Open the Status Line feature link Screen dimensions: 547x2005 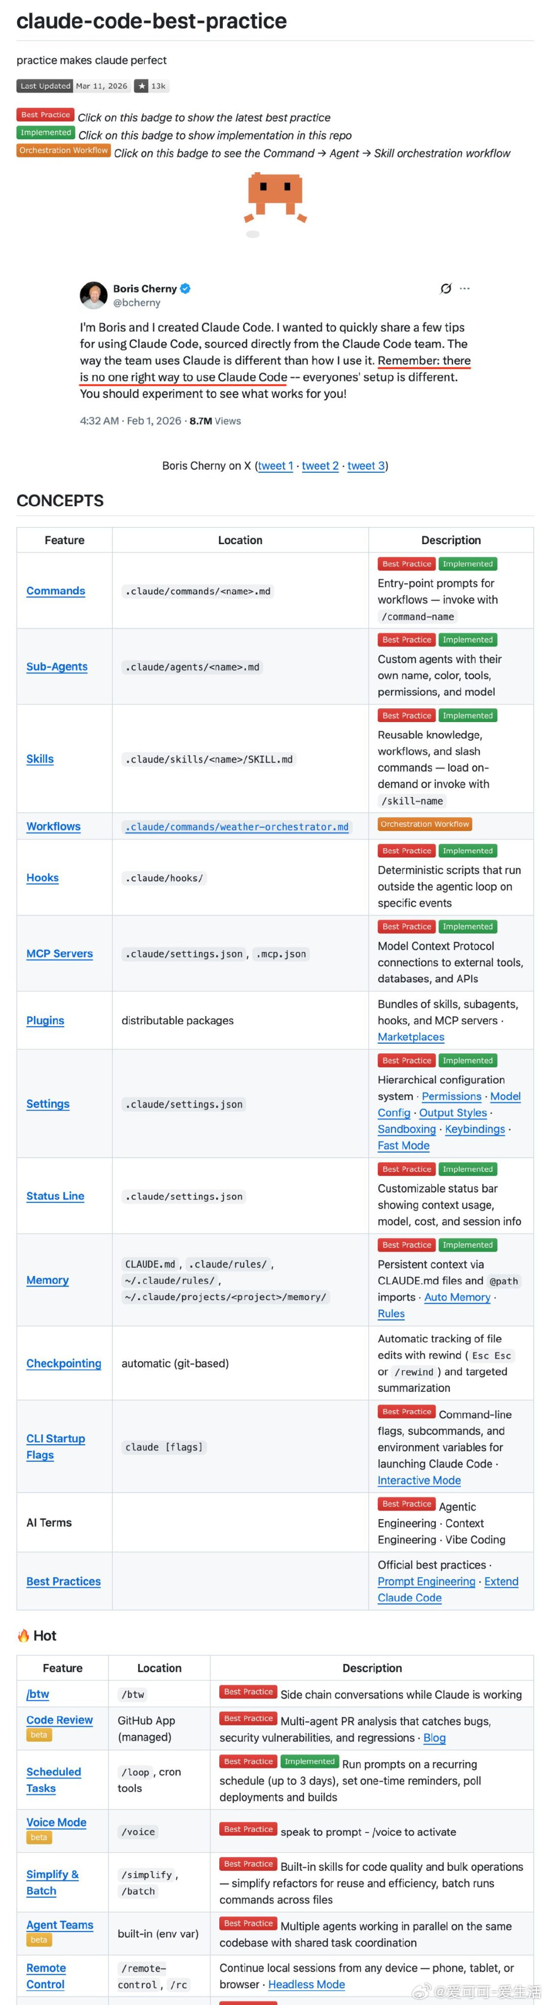coord(55,1196)
